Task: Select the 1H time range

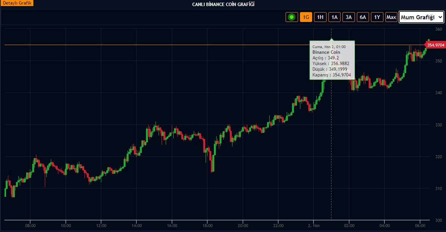Action: (320, 17)
